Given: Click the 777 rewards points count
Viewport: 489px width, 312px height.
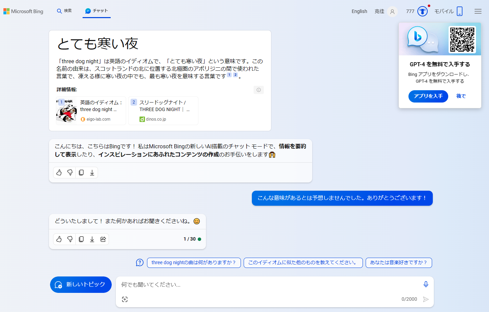Looking at the screenshot, I should point(410,11).
